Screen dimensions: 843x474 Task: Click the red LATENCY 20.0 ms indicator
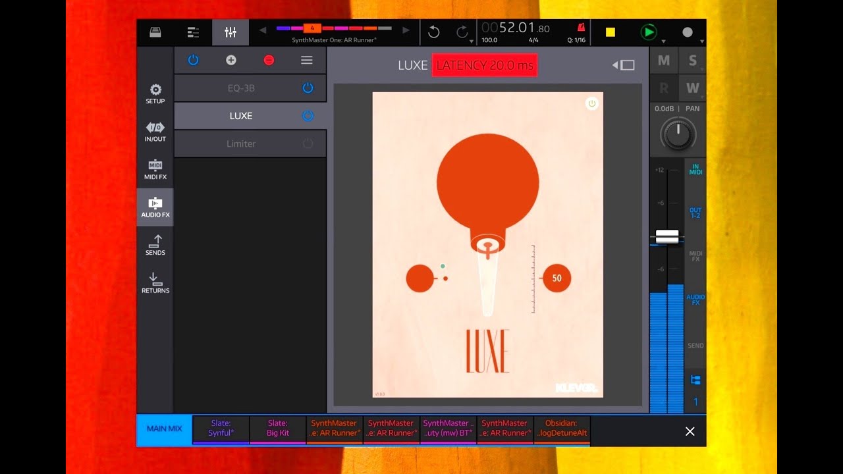pyautogui.click(x=485, y=65)
